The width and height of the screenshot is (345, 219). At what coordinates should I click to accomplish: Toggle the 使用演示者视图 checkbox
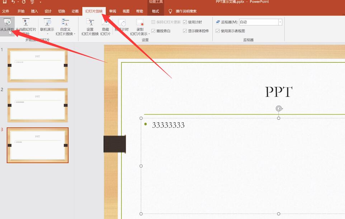(x=218, y=31)
